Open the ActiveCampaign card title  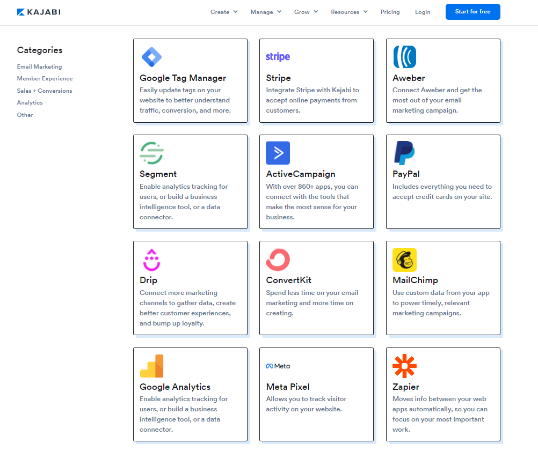(301, 174)
